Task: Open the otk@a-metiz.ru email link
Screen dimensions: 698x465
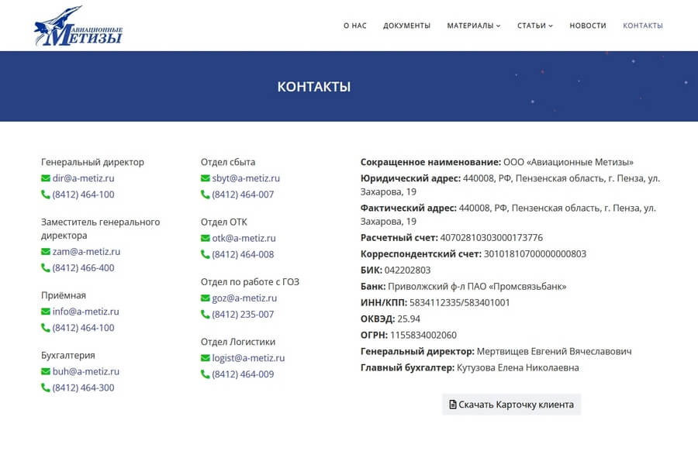Action: click(244, 238)
